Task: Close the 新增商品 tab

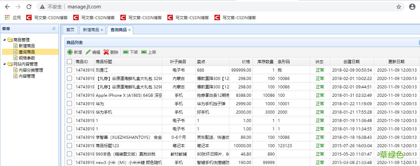Action: tap(102, 30)
